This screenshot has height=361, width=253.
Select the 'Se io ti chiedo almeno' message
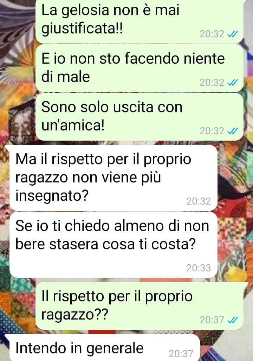click(x=113, y=245)
